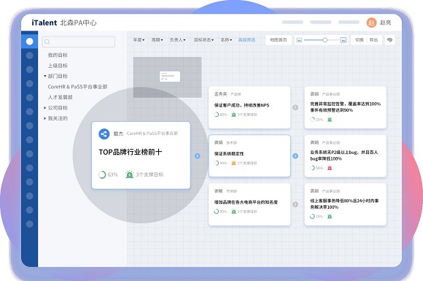
Task: Click inside the sidebar search field
Action: (79, 42)
